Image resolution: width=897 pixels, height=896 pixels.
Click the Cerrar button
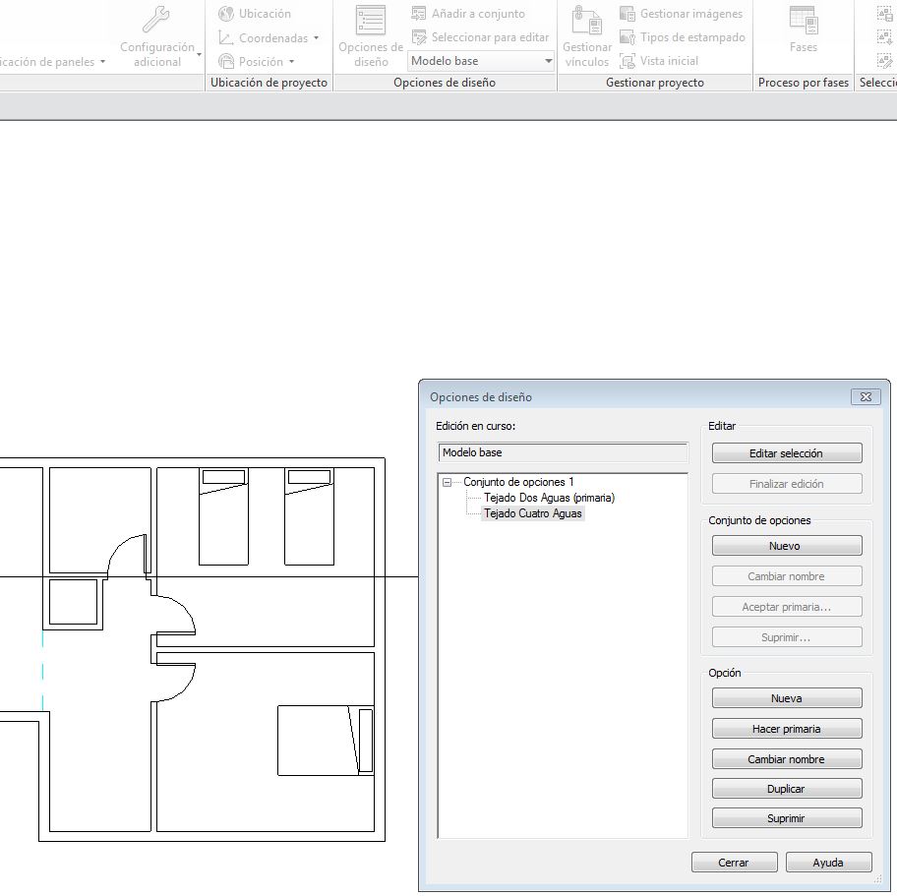click(734, 862)
